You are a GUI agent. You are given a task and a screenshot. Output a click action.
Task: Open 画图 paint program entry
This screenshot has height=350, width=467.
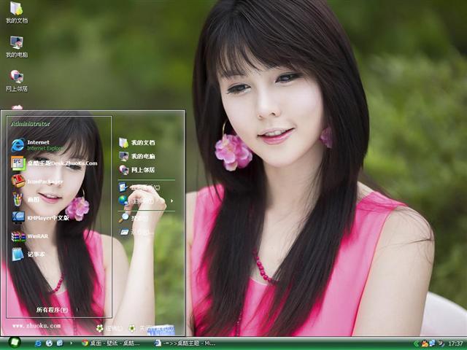tap(26, 199)
